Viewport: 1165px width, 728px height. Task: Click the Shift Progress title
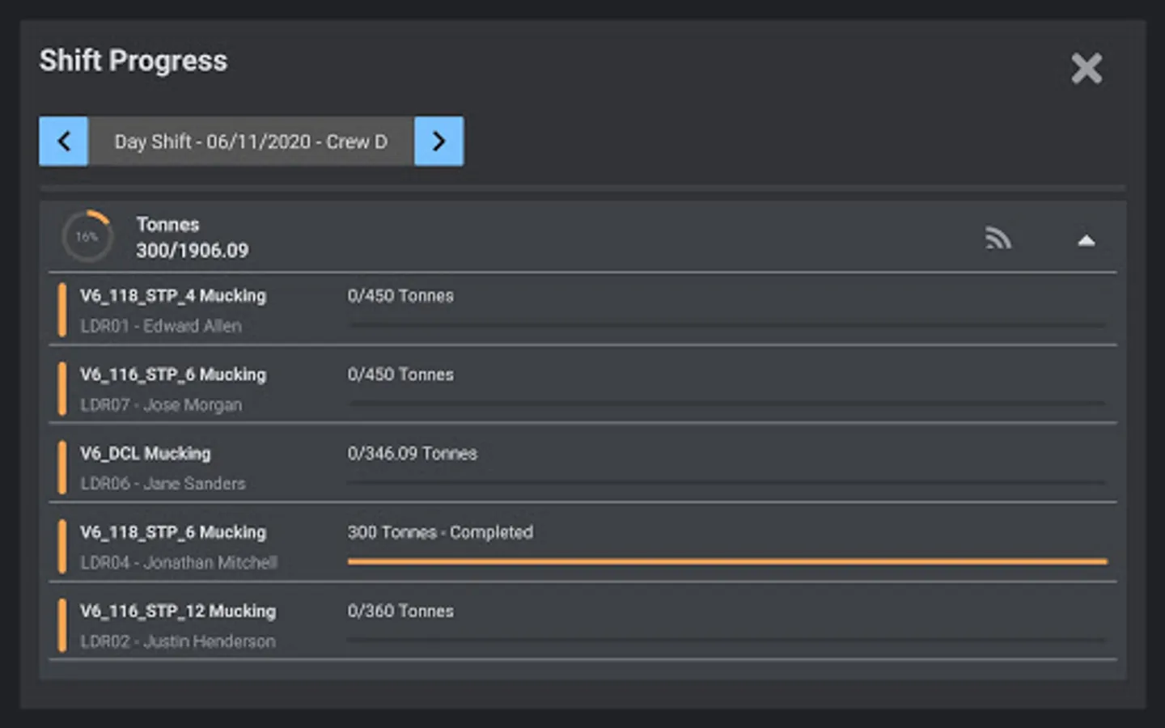click(x=133, y=61)
